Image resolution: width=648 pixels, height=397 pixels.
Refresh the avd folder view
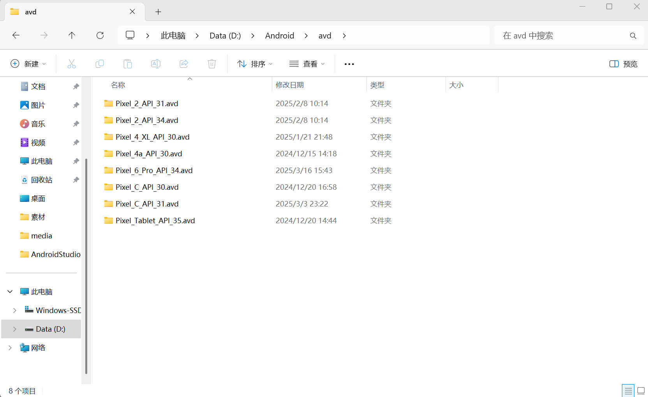click(x=100, y=35)
